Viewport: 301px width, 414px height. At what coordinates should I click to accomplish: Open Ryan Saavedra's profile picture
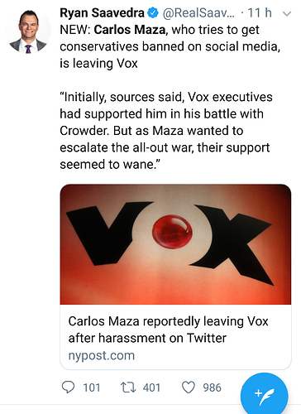click(28, 31)
